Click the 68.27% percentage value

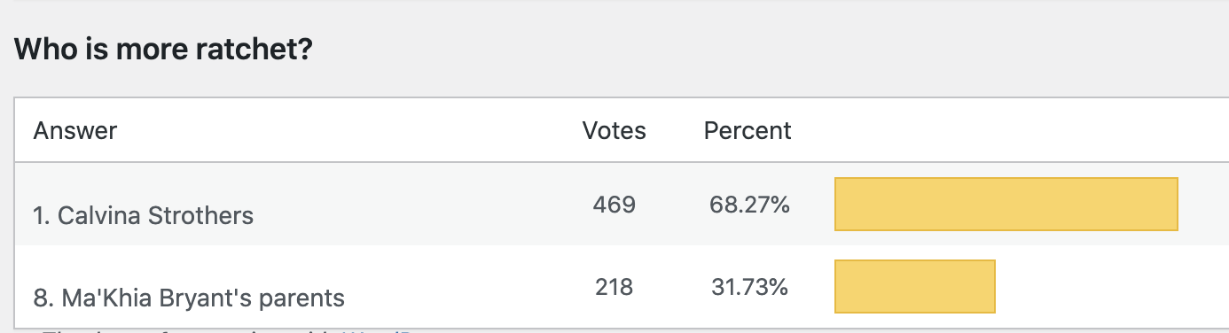point(749,205)
